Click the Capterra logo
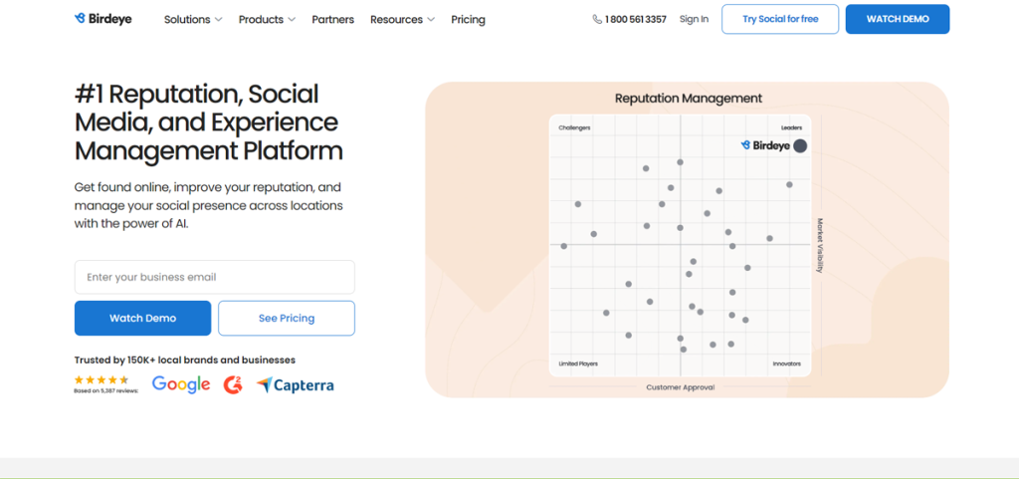 (x=295, y=384)
